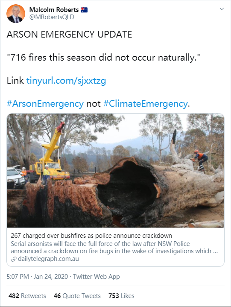Image resolution: width=231 pixels, height=307 pixels.
Task: Click the chain link icon by dailytelegraph
Action: point(14,259)
